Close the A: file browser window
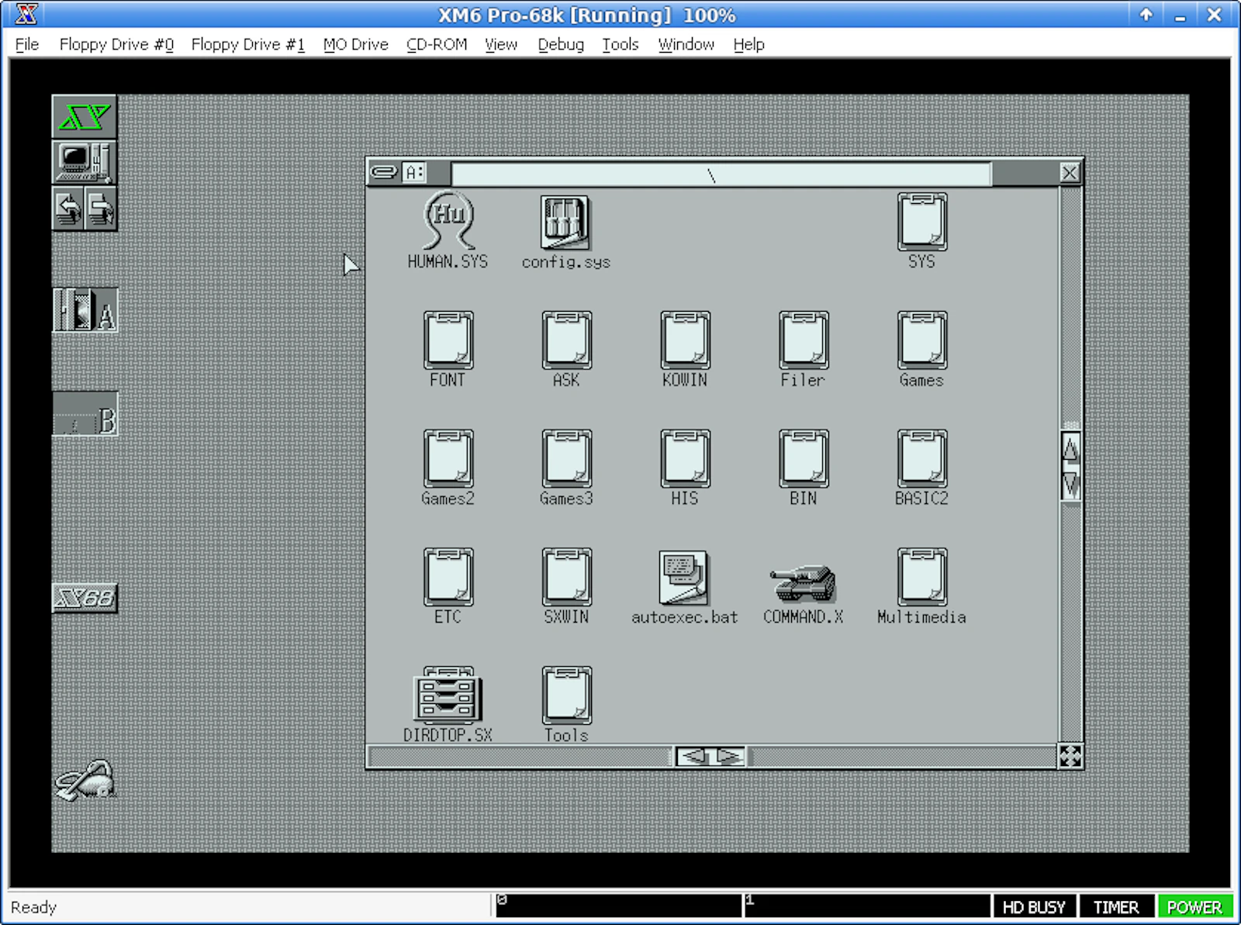 tap(1070, 173)
